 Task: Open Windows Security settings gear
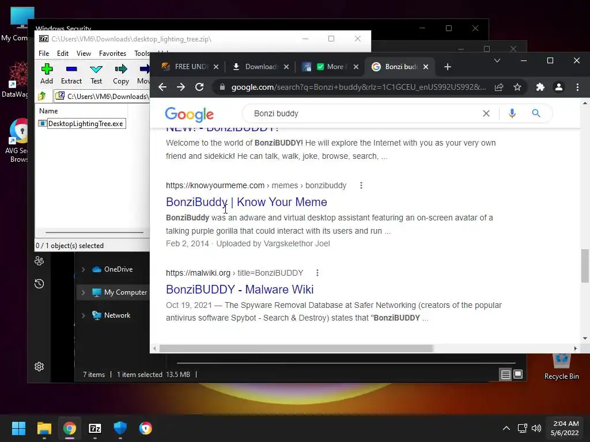tap(39, 367)
